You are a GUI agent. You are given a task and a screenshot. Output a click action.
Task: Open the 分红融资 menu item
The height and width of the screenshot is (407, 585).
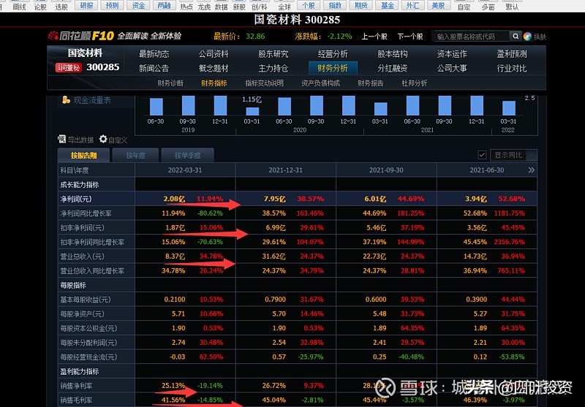point(393,69)
